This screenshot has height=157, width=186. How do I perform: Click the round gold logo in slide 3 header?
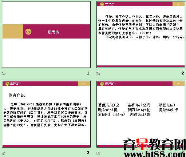[x=7, y=84]
